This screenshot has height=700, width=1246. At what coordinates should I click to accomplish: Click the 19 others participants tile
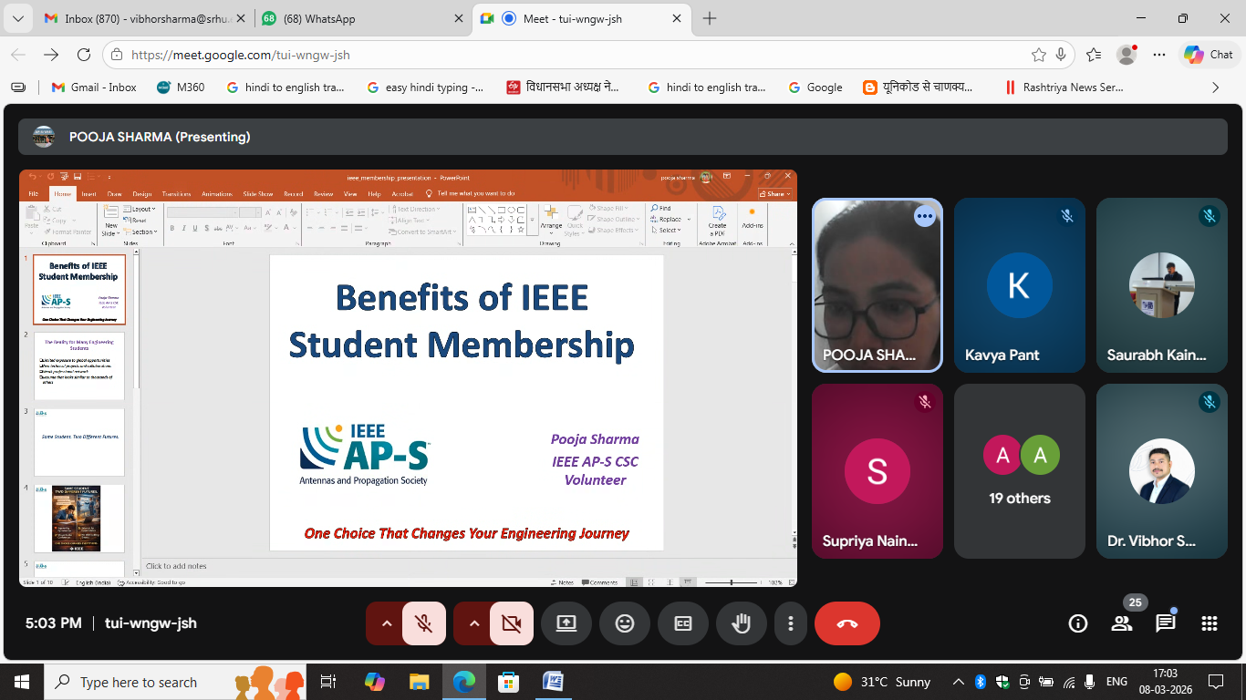[x=1019, y=471]
